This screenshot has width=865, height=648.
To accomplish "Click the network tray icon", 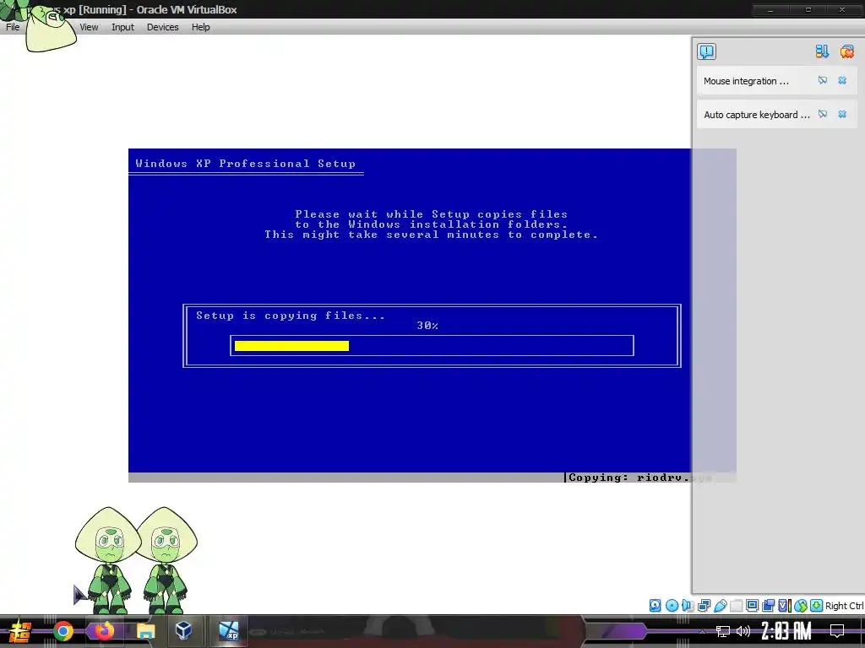I will (x=723, y=631).
